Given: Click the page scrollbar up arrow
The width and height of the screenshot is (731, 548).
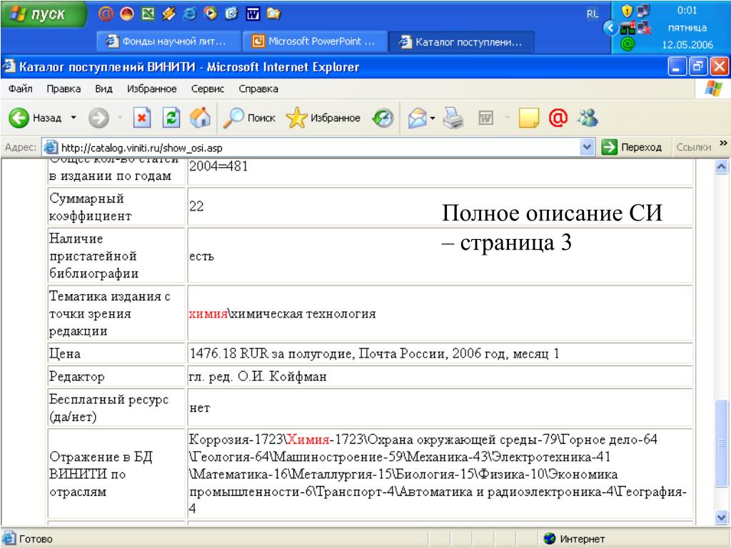Looking at the screenshot, I should tap(721, 167).
